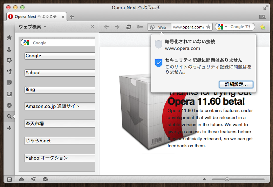Open the Unite panel in the sidebar
The width and height of the screenshot is (273, 187).
(x=9, y=71)
